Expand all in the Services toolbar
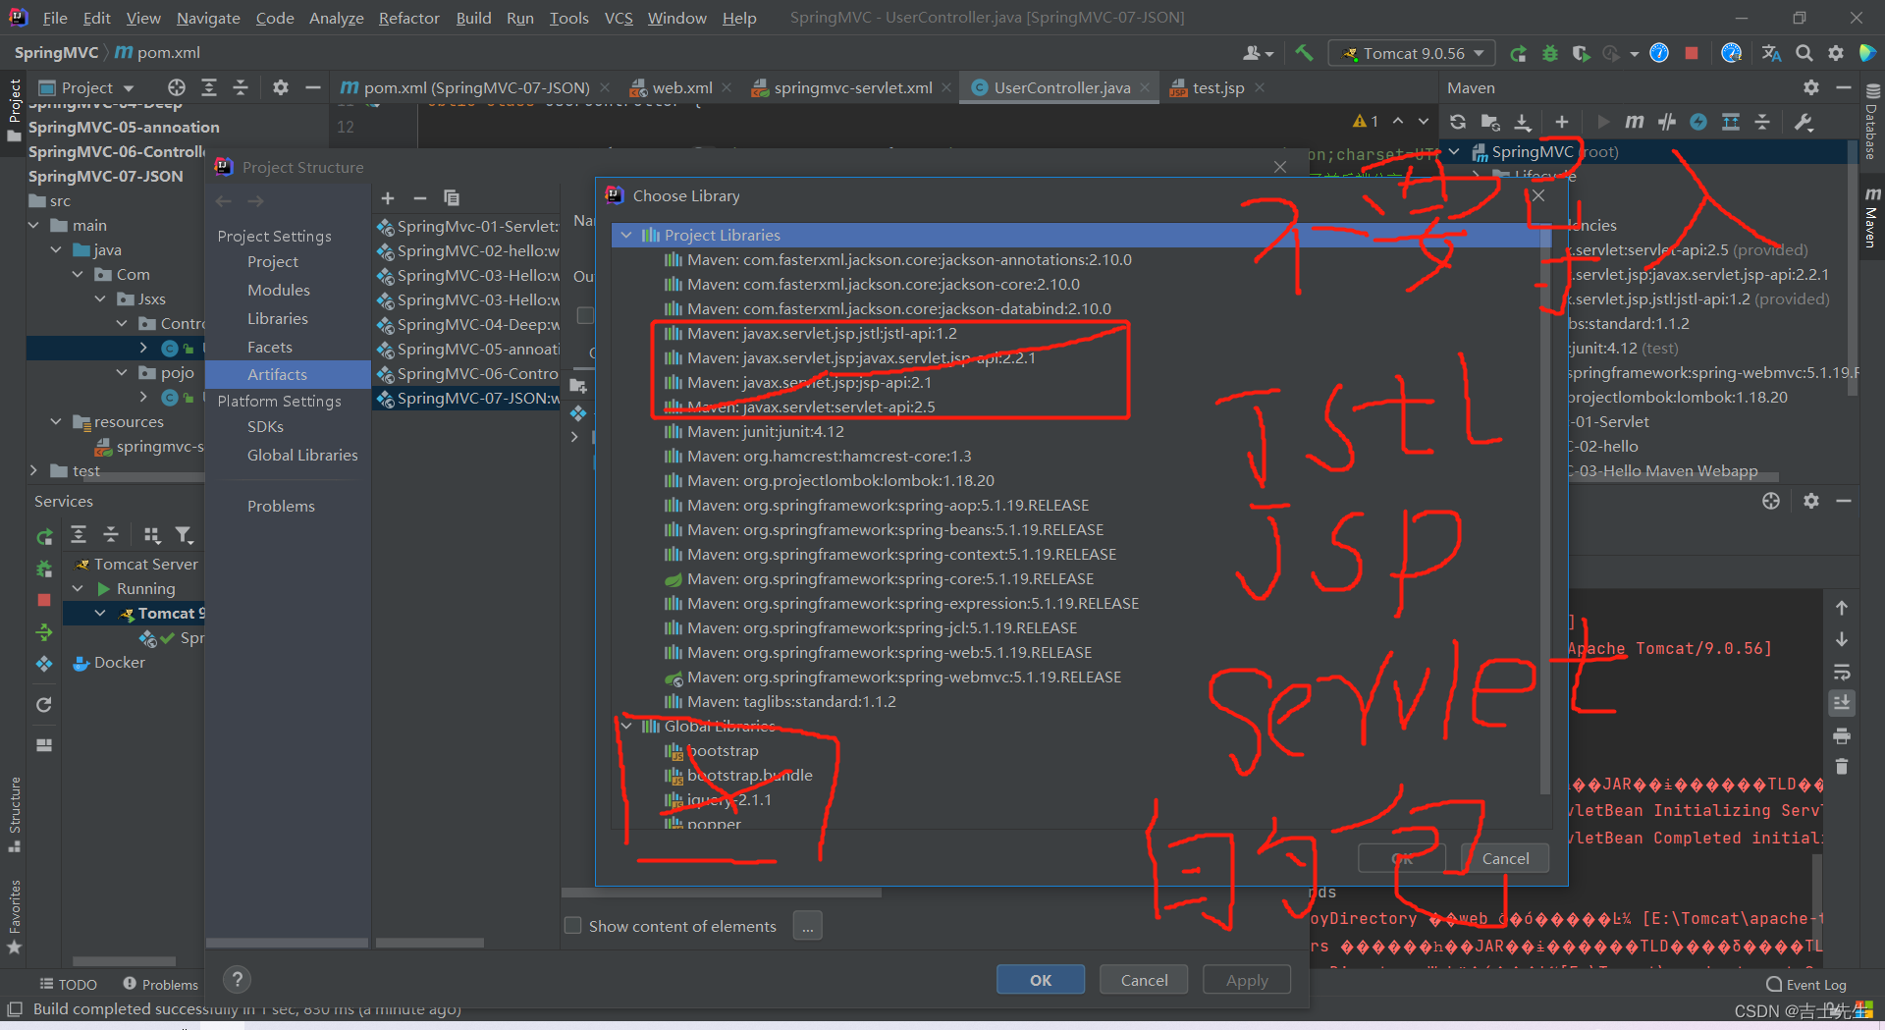 (79, 535)
